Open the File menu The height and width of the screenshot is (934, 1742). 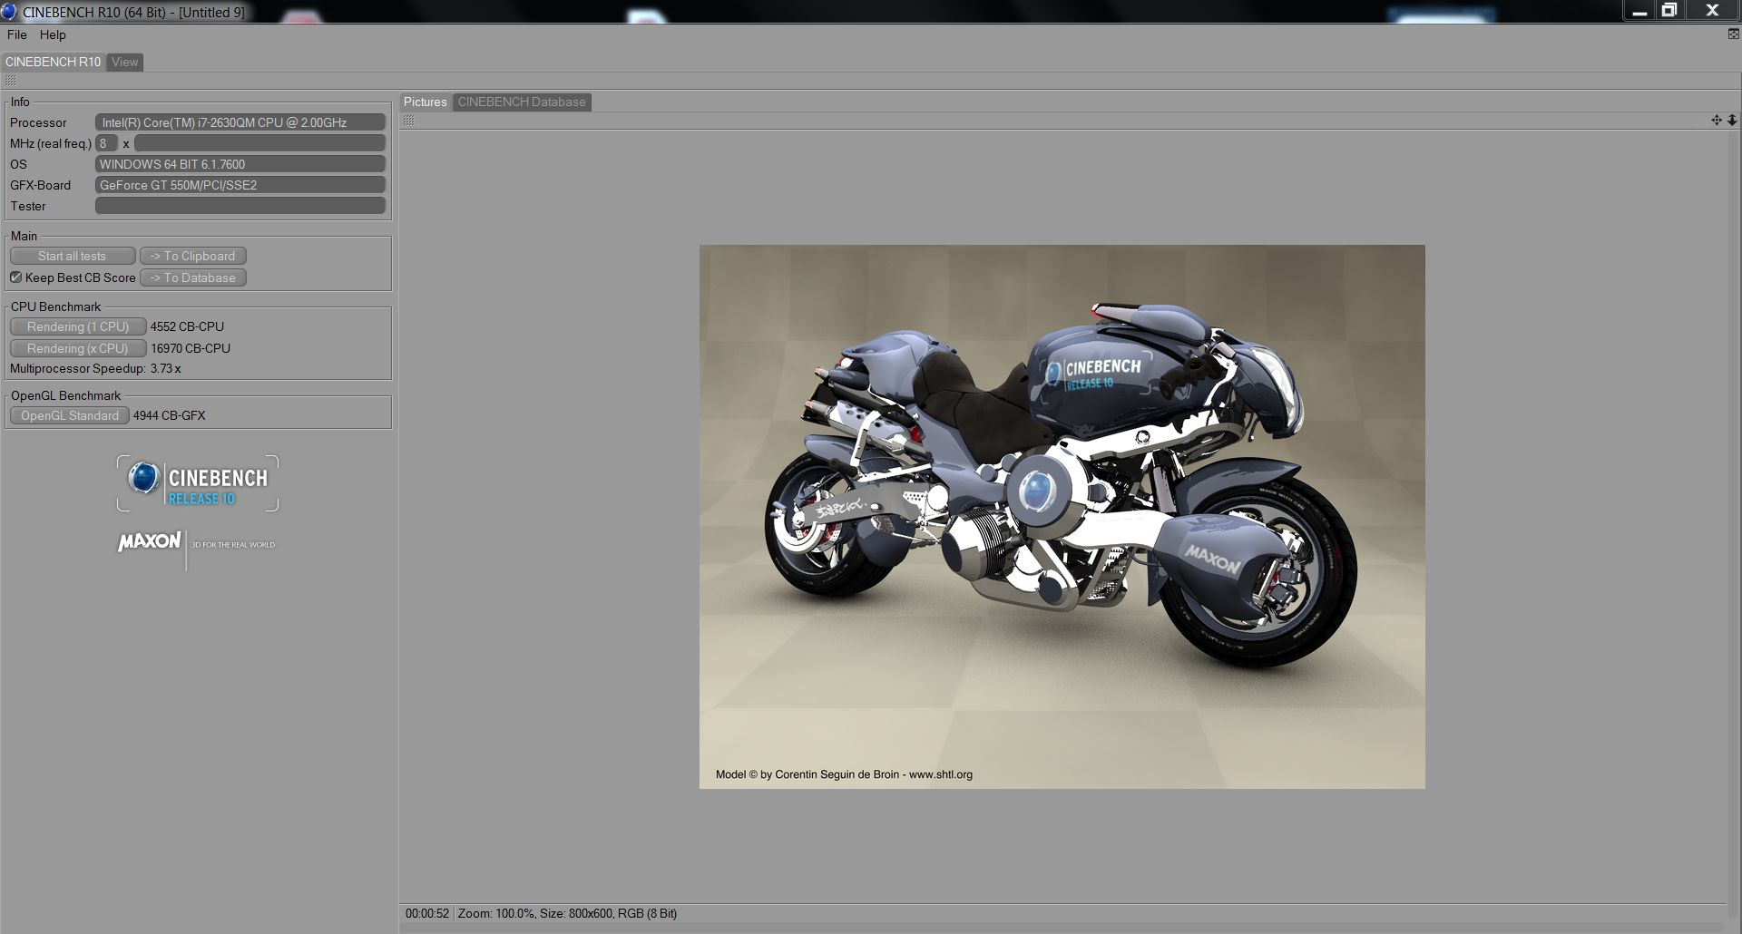tap(17, 34)
